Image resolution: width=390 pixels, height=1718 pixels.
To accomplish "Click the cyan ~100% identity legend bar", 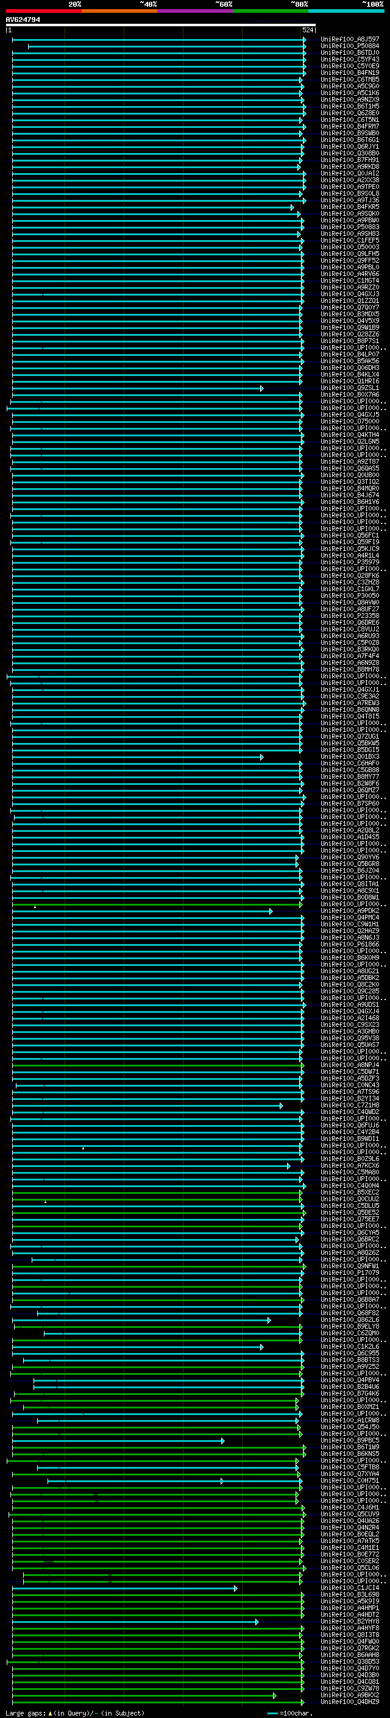I will coord(346,11).
